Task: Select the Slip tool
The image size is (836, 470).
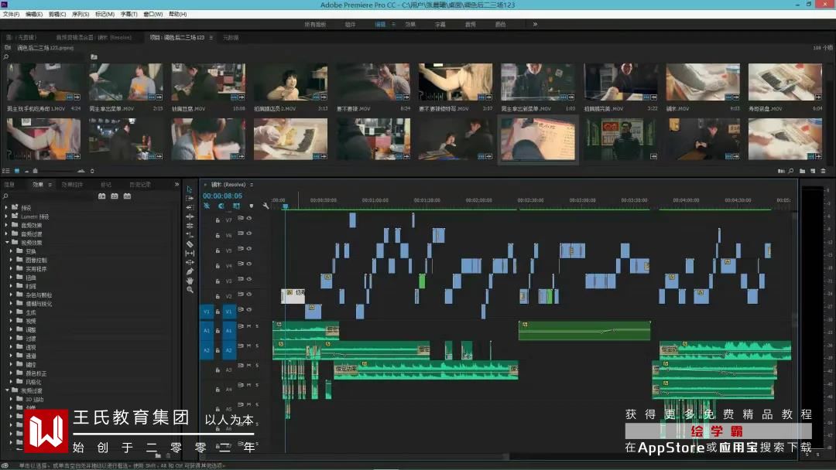Action: pos(190,253)
